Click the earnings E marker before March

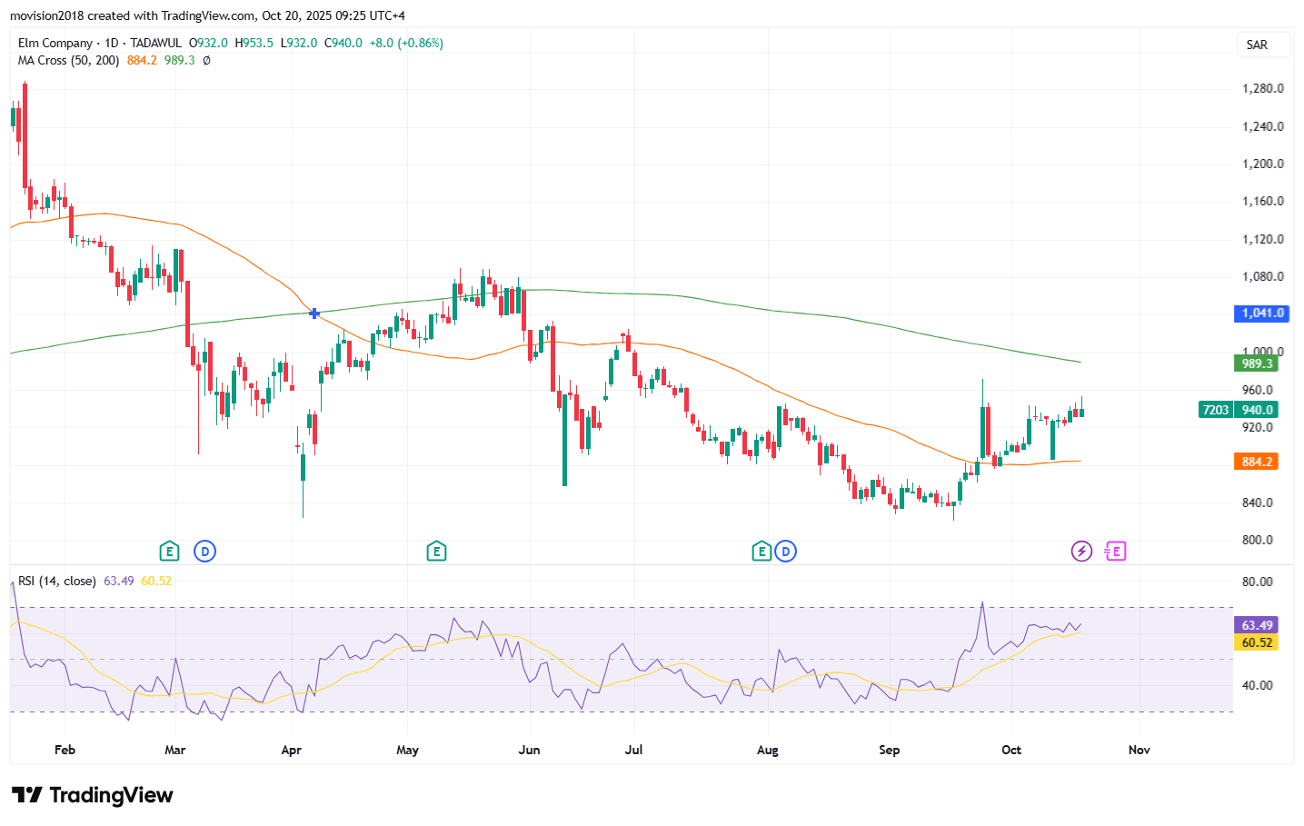[x=168, y=551]
